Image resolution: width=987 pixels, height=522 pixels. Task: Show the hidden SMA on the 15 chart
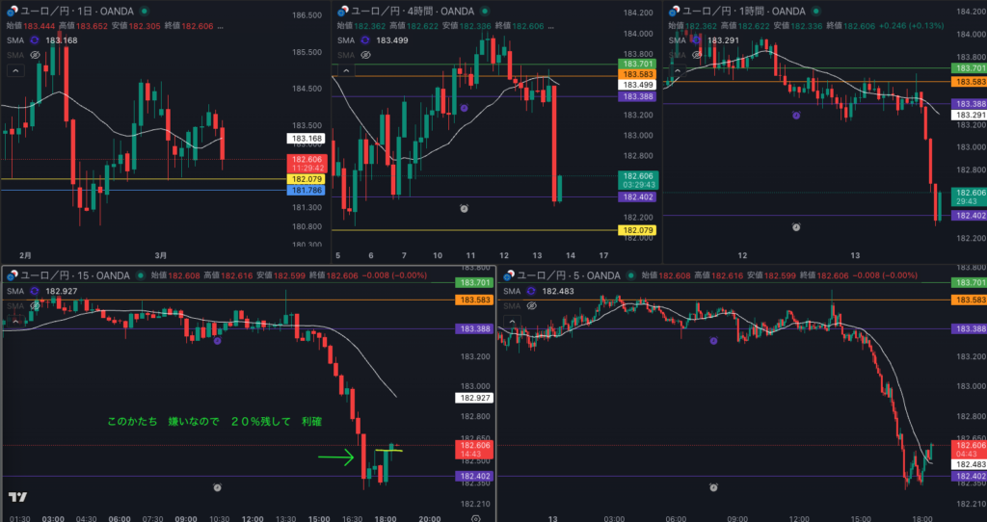pyautogui.click(x=36, y=306)
